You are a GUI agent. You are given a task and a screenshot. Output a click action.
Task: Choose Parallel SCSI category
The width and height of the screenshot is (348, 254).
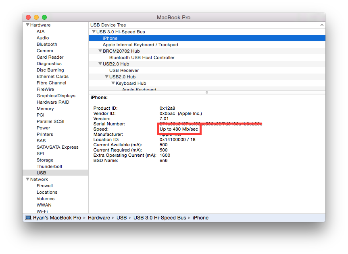(50, 121)
